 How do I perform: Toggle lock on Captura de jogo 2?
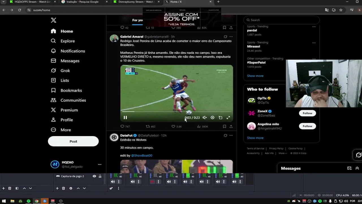[x=100, y=176]
